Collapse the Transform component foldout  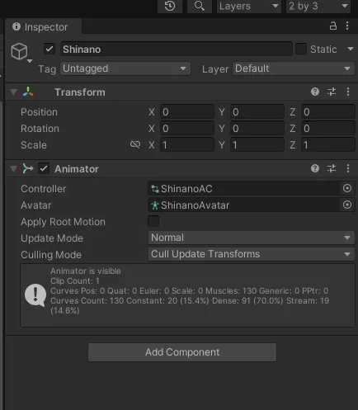click(x=13, y=92)
